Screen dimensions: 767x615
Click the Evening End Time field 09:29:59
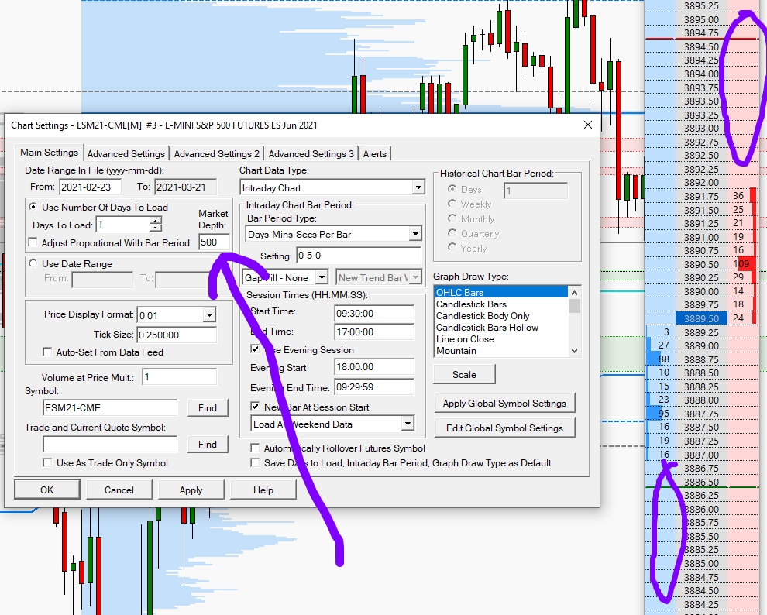point(374,387)
